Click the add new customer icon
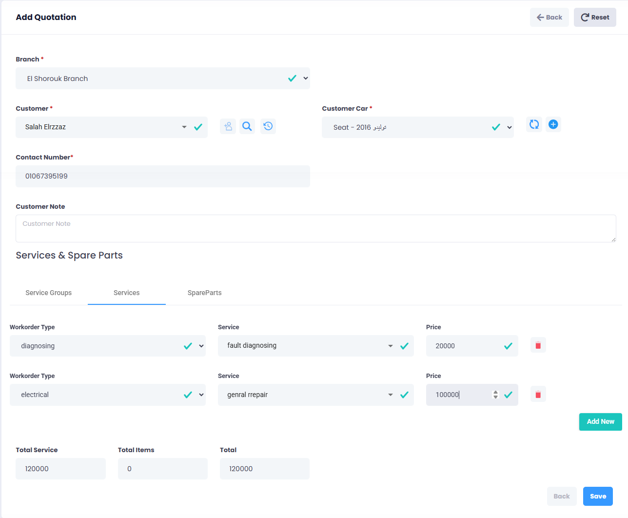The width and height of the screenshot is (628, 518). tap(228, 127)
